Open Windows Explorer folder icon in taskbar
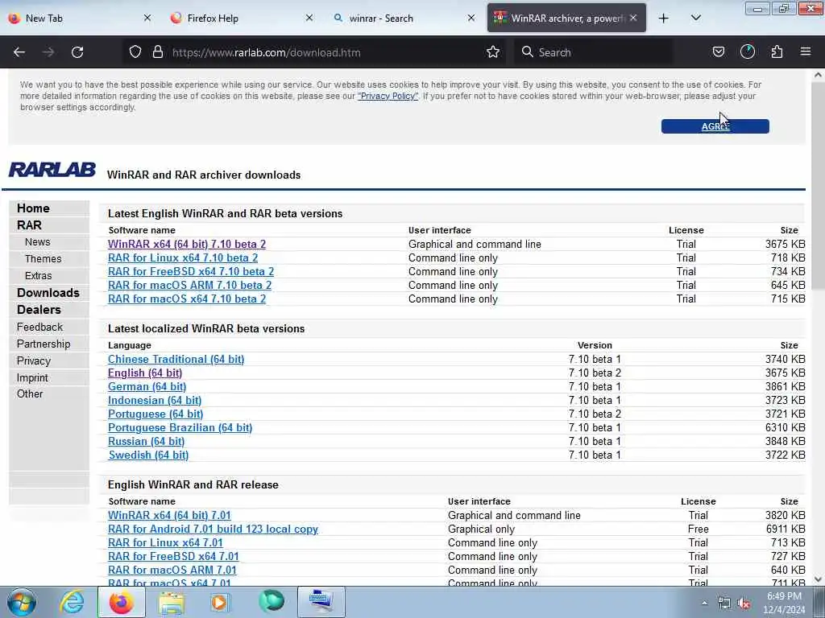 click(172, 602)
